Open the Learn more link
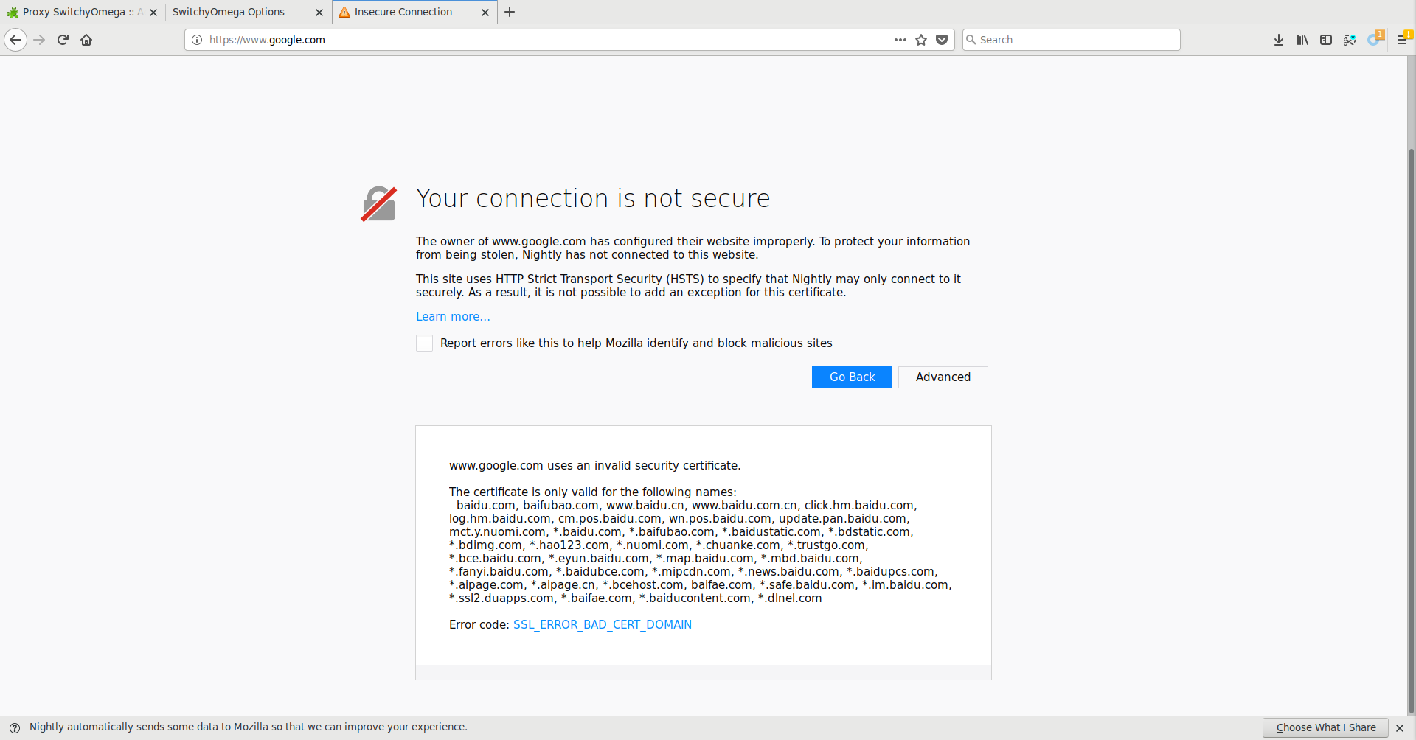 coord(452,316)
